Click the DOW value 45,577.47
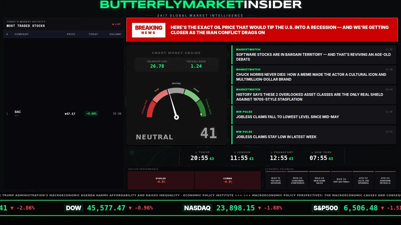Viewport: 401px width, 225px height. click(x=106, y=208)
